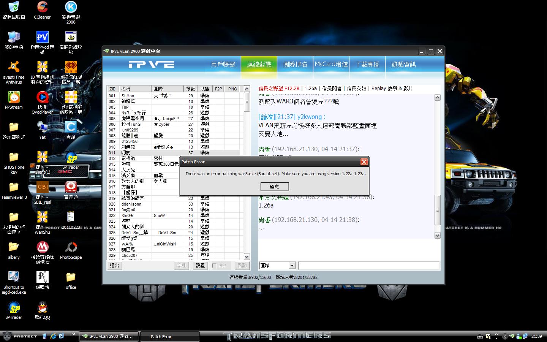Open the 逸示範程式 folder
This screenshot has height=342, width=547.
click(x=14, y=130)
